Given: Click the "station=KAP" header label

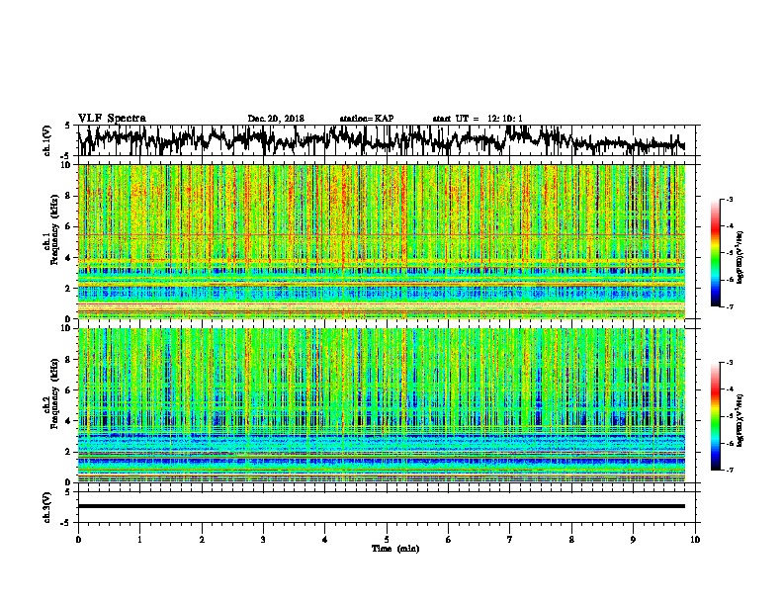Looking at the screenshot, I should click(x=367, y=119).
